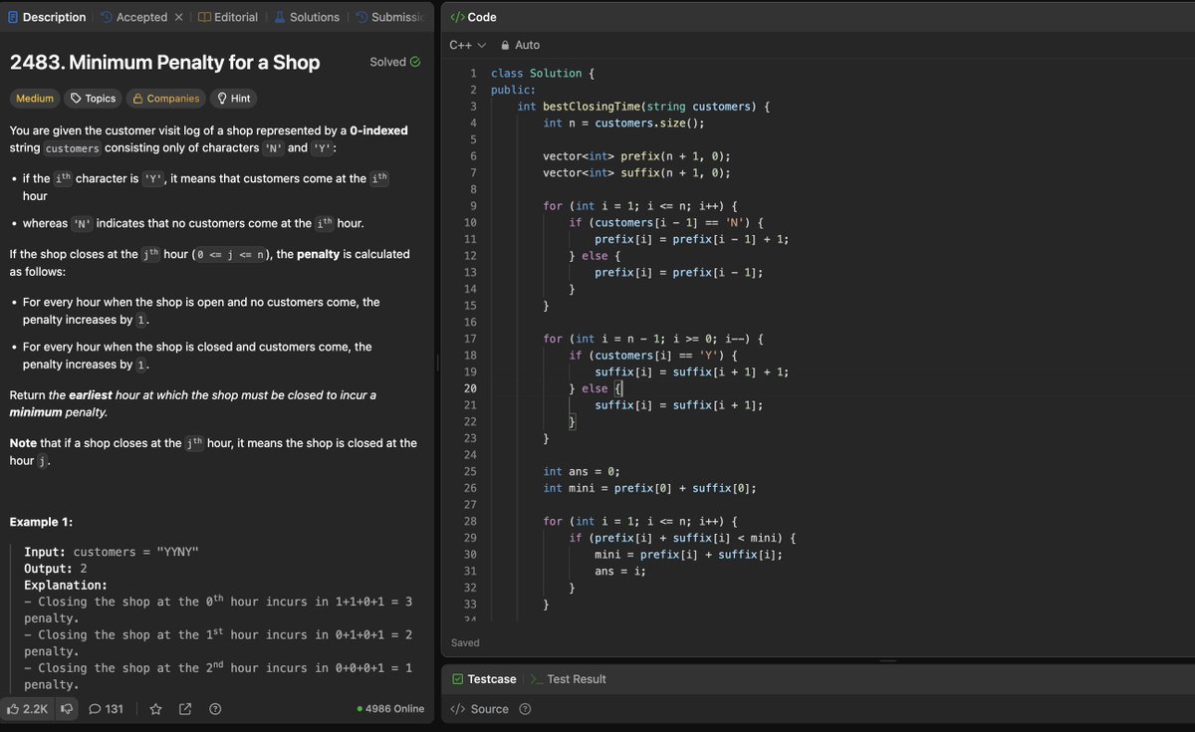The height and width of the screenshot is (732, 1195).
Task: Star the problem as favorite
Action: [x=155, y=709]
